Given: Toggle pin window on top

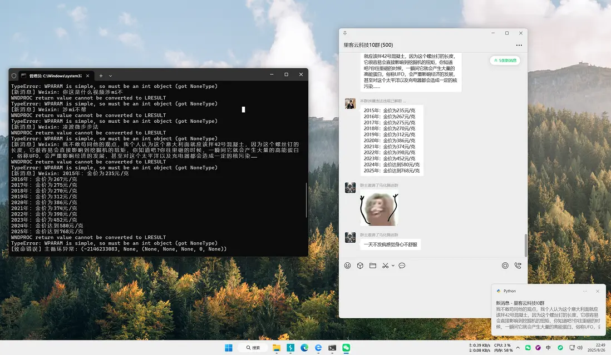Looking at the screenshot, I should [x=345, y=33].
